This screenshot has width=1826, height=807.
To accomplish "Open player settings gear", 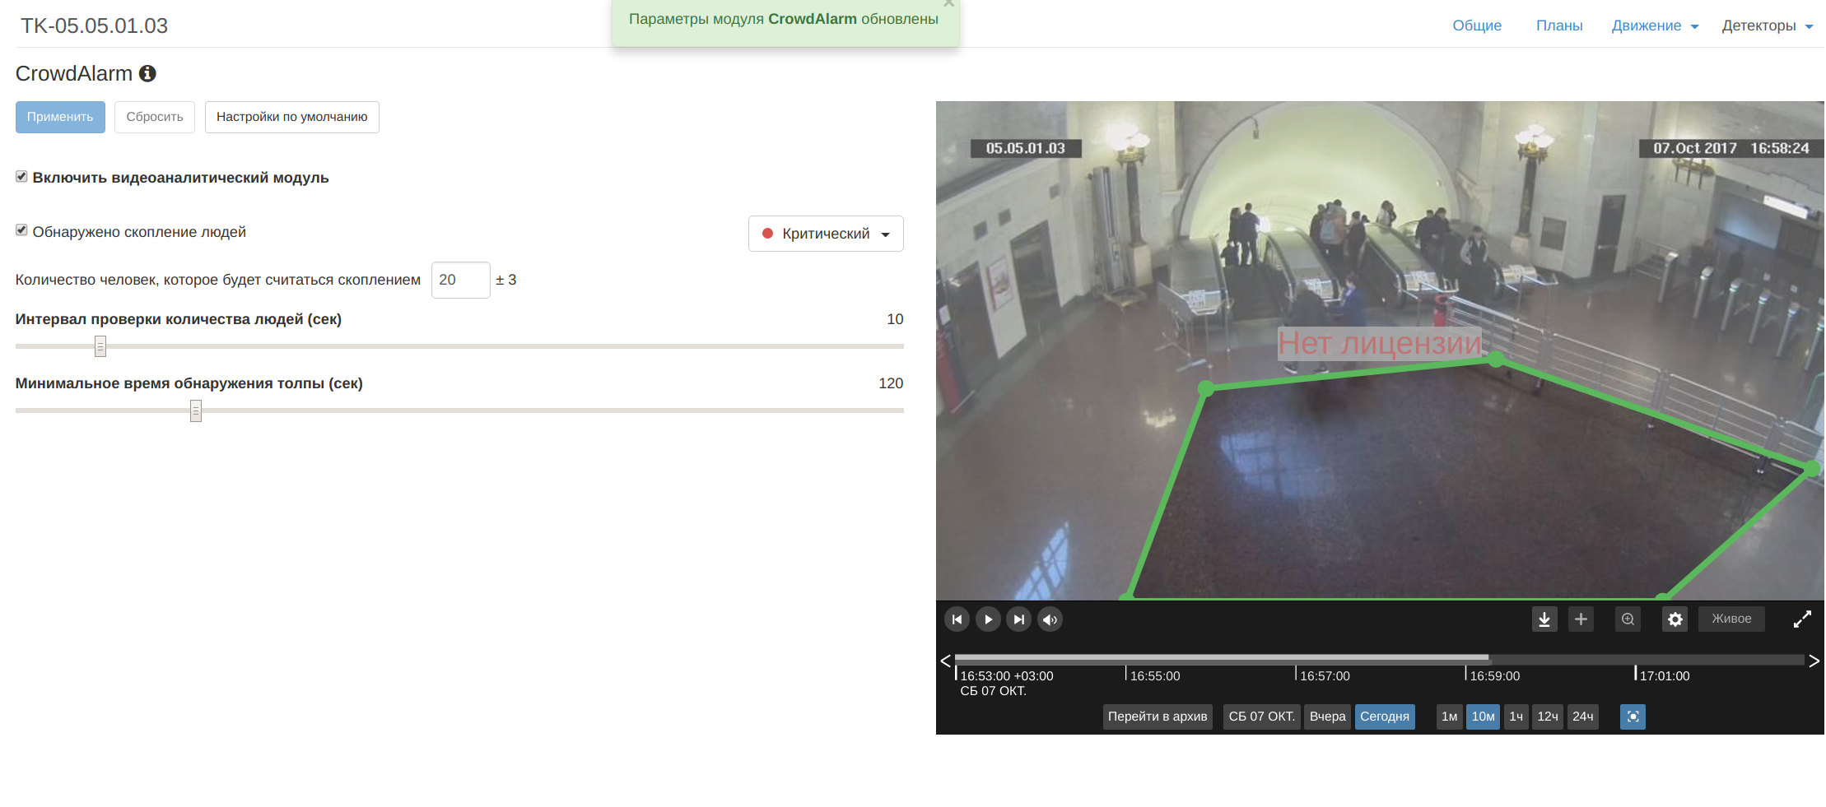I will coord(1675,619).
